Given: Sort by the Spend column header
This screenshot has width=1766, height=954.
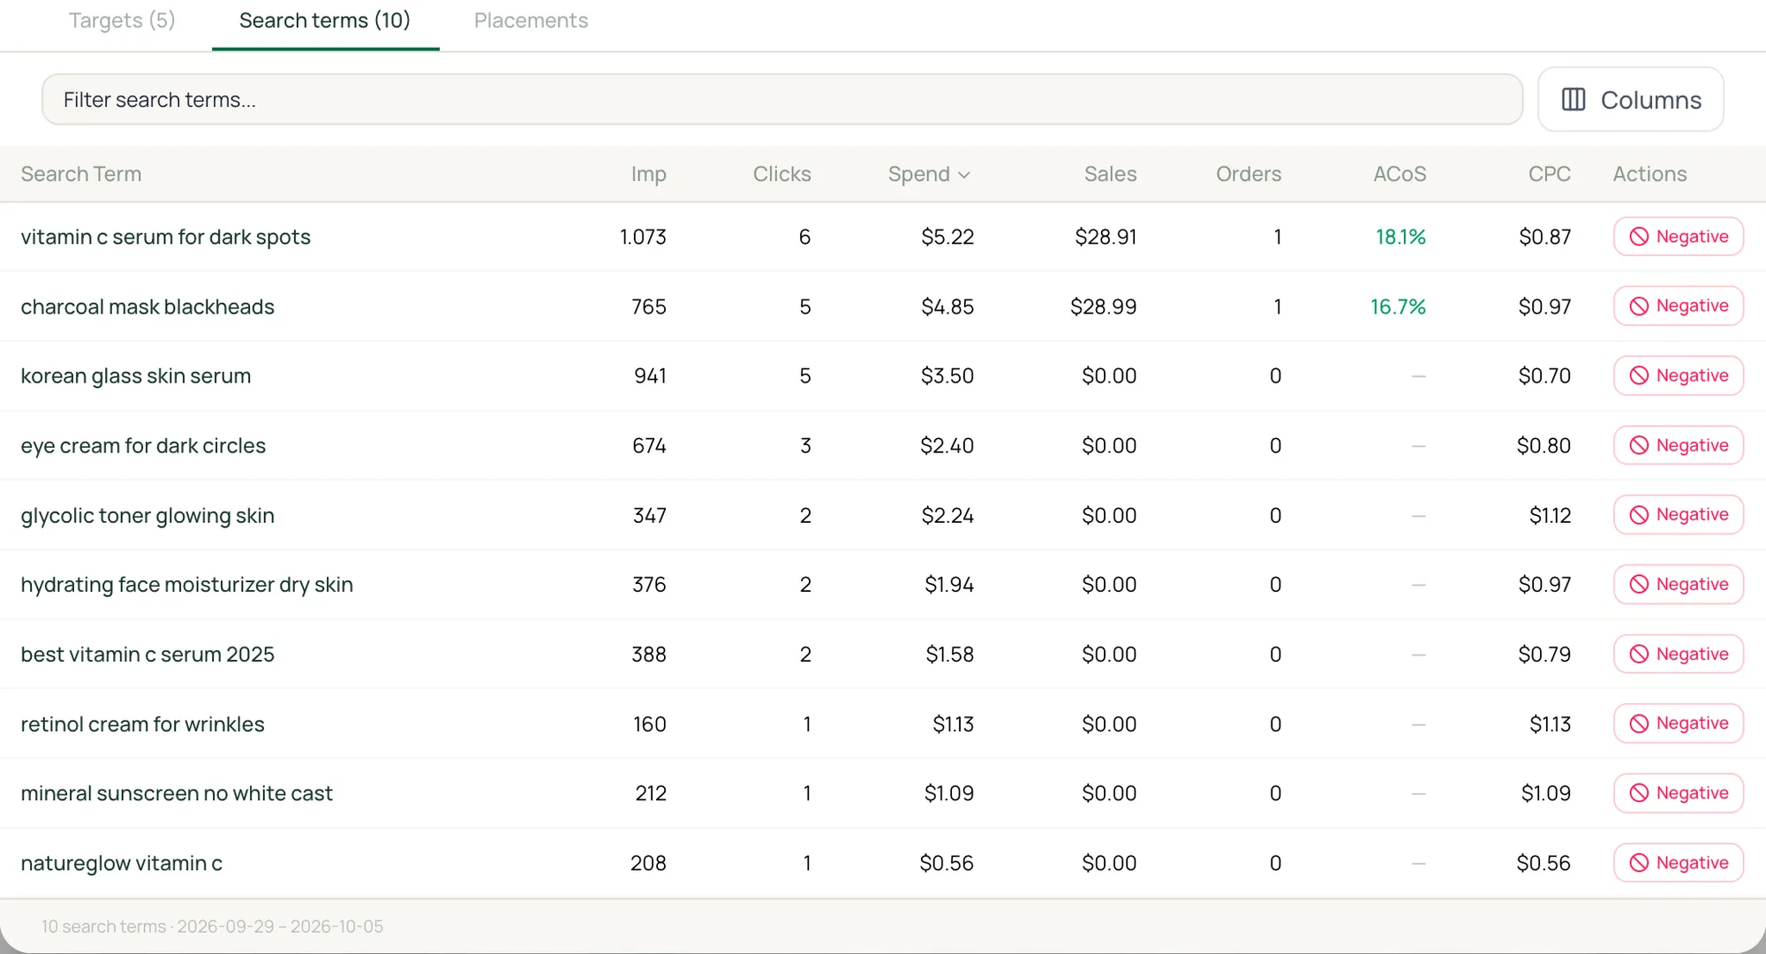Looking at the screenshot, I should click(x=929, y=174).
